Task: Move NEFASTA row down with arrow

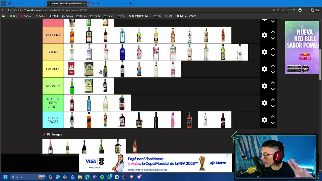Action: tap(273, 89)
